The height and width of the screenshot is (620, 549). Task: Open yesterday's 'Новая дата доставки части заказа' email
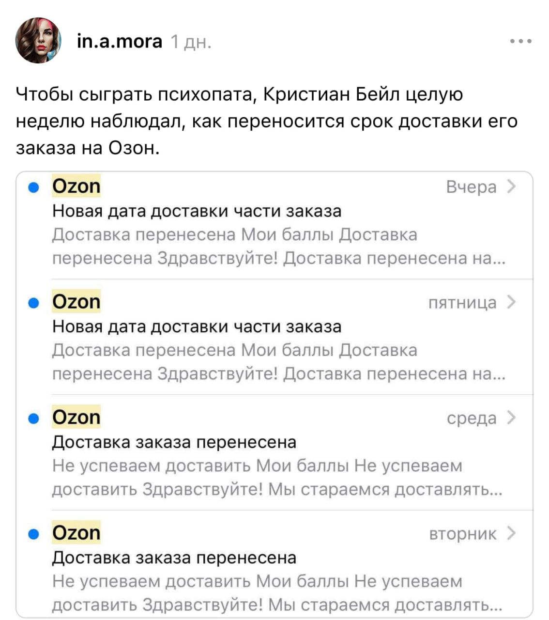[x=197, y=211]
